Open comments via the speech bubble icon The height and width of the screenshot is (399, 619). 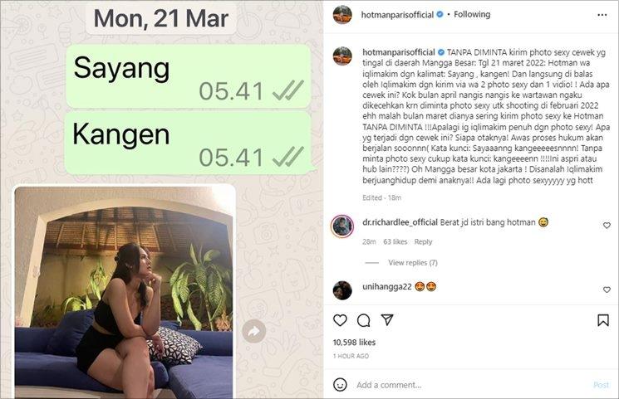[364, 320]
